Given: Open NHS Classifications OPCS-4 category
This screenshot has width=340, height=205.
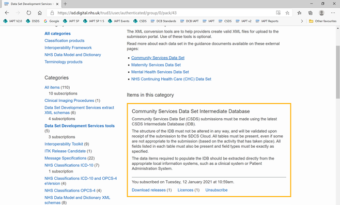Looking at the screenshot, I should tap(70, 191).
